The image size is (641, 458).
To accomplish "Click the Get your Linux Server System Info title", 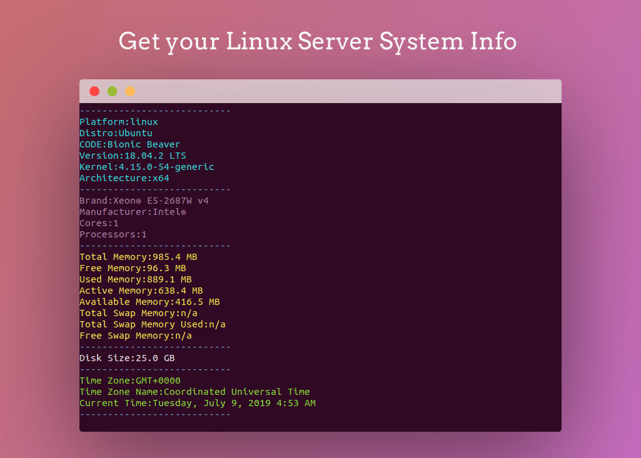I will (x=318, y=41).
